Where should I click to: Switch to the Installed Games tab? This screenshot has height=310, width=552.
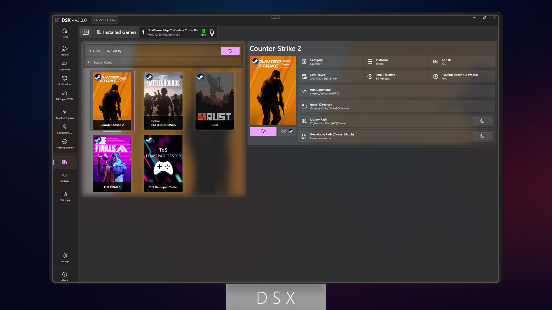coord(116,32)
